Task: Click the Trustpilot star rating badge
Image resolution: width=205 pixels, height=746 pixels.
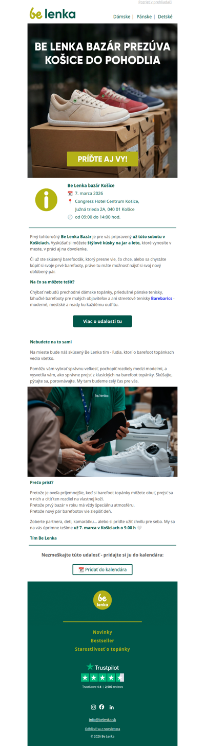Action: click(102, 675)
